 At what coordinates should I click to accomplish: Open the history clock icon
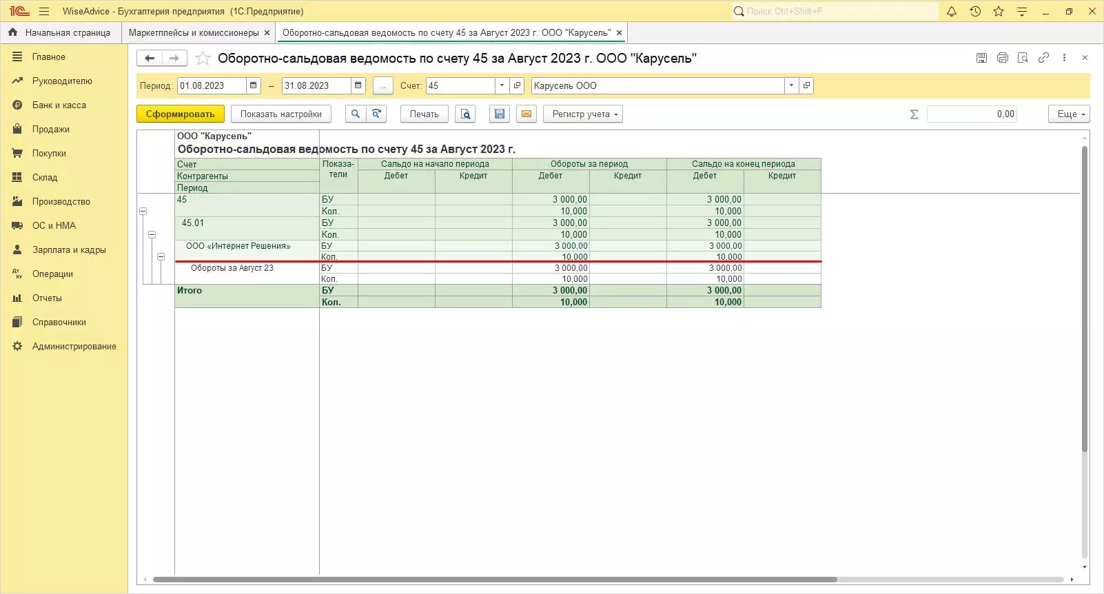tap(975, 11)
